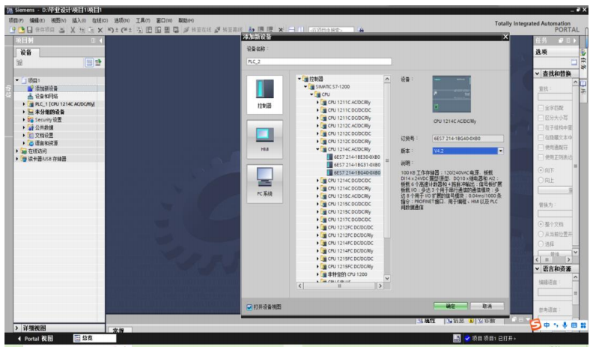Expand the CPU 1217C DC/DC/DC node

point(317,220)
